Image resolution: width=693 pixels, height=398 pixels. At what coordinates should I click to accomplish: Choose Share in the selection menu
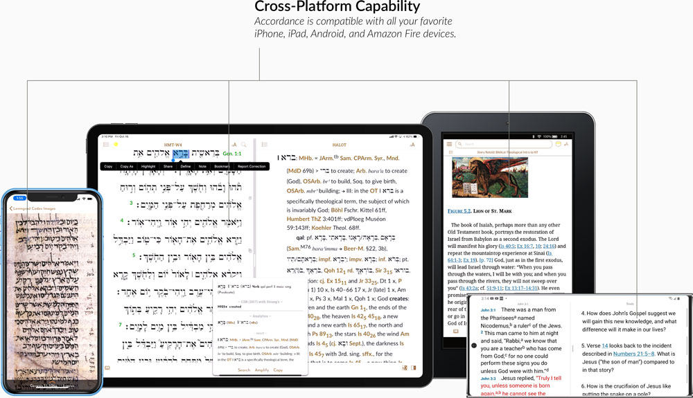(x=168, y=166)
